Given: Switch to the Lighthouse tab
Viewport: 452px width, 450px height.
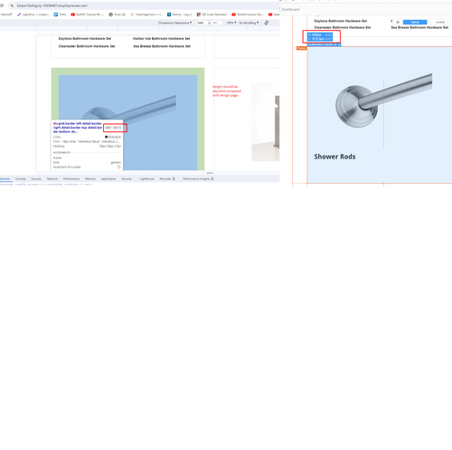Looking at the screenshot, I should (x=146, y=178).
